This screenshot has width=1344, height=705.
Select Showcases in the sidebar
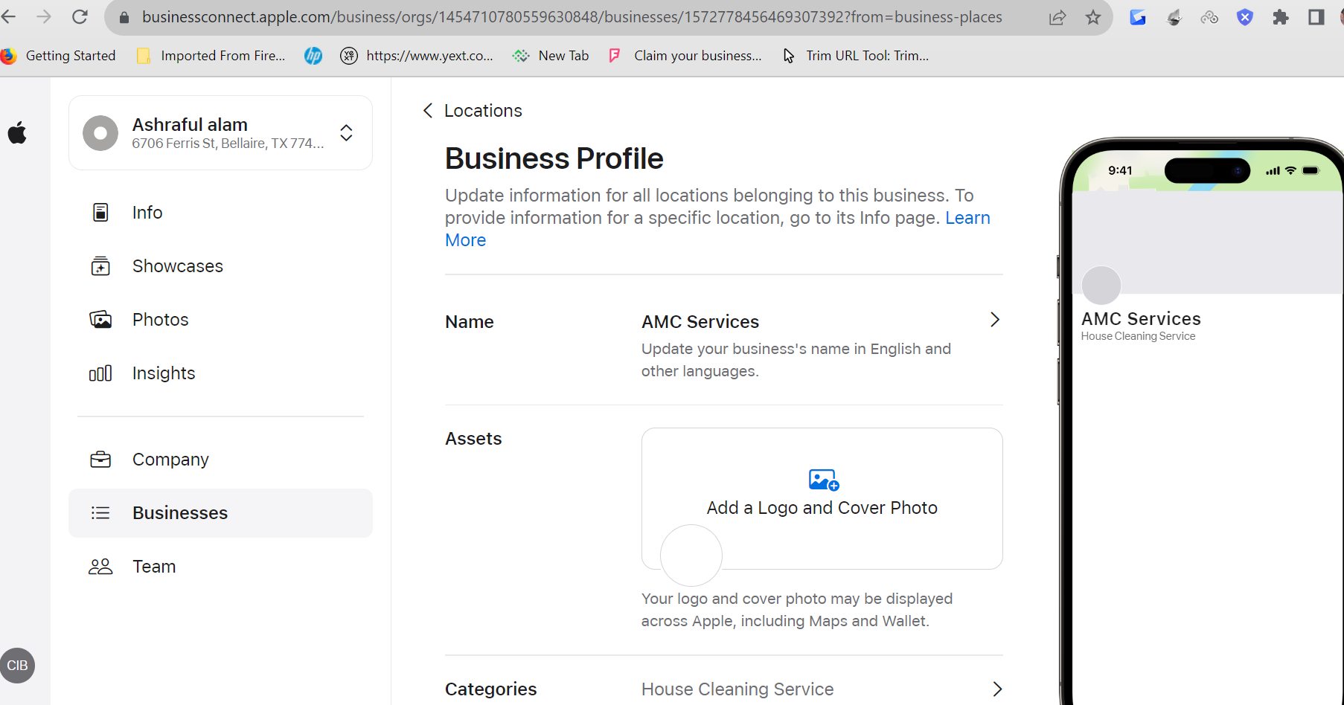pos(220,266)
